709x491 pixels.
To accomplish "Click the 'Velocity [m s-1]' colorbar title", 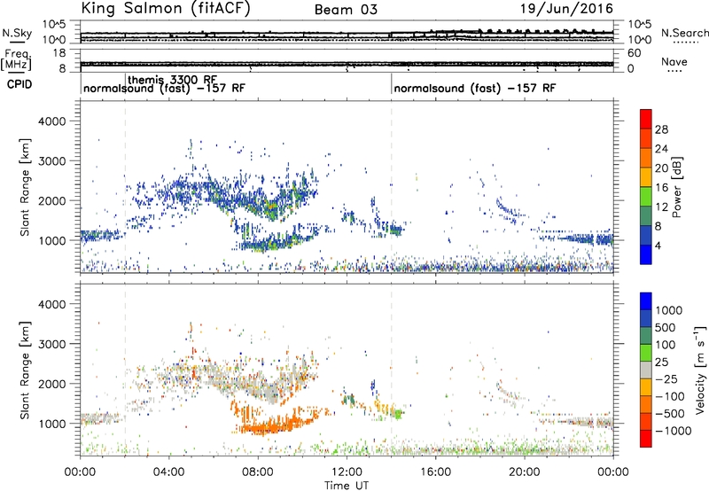I will point(700,370).
